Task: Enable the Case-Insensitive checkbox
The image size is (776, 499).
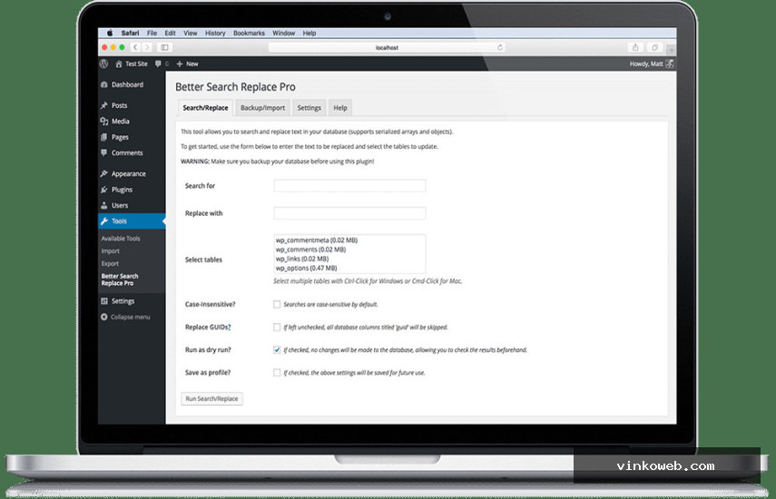Action: 277,304
